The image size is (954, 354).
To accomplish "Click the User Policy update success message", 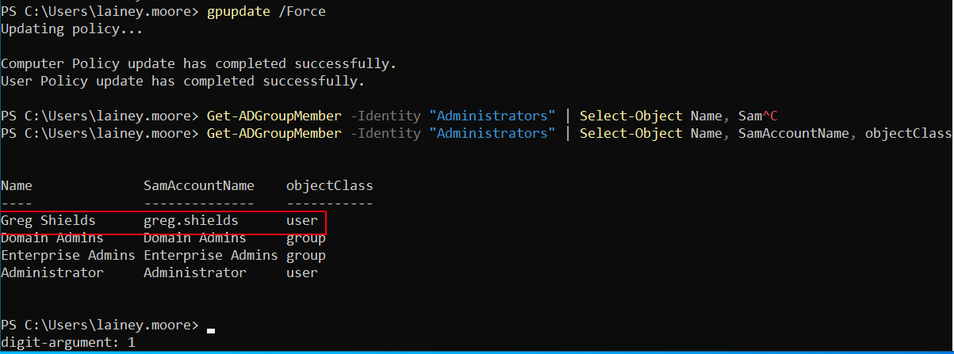I will click(182, 81).
